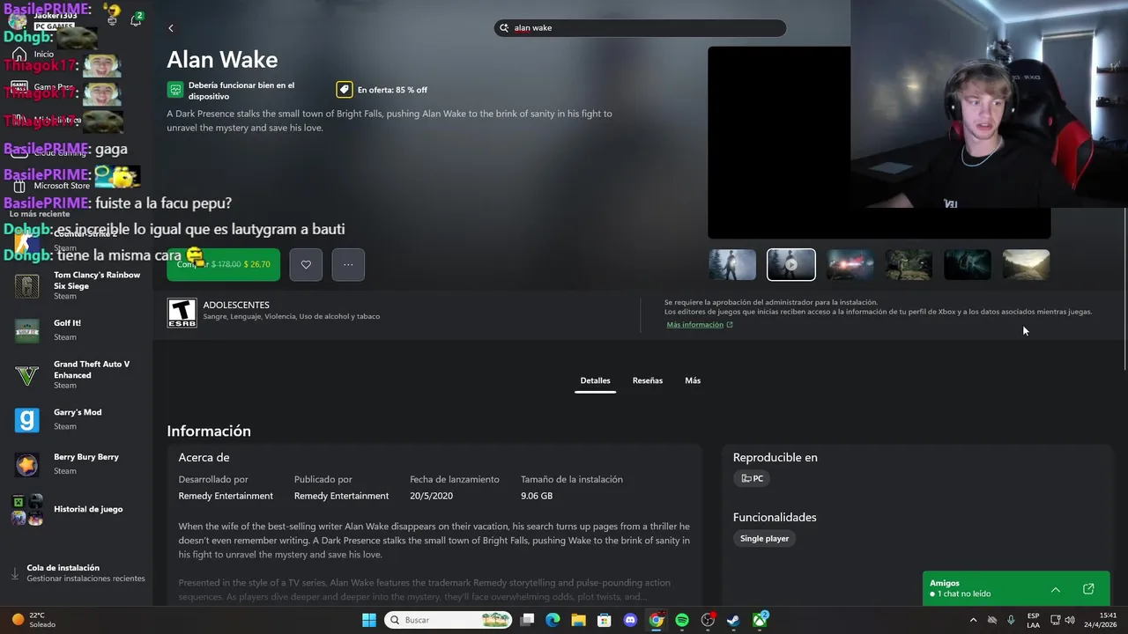Click the taskbar Buscar search box
Image resolution: width=1128 pixels, height=634 pixels.
point(449,620)
